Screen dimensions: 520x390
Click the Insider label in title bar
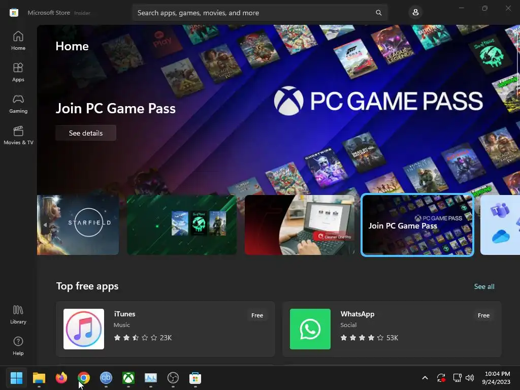click(82, 13)
